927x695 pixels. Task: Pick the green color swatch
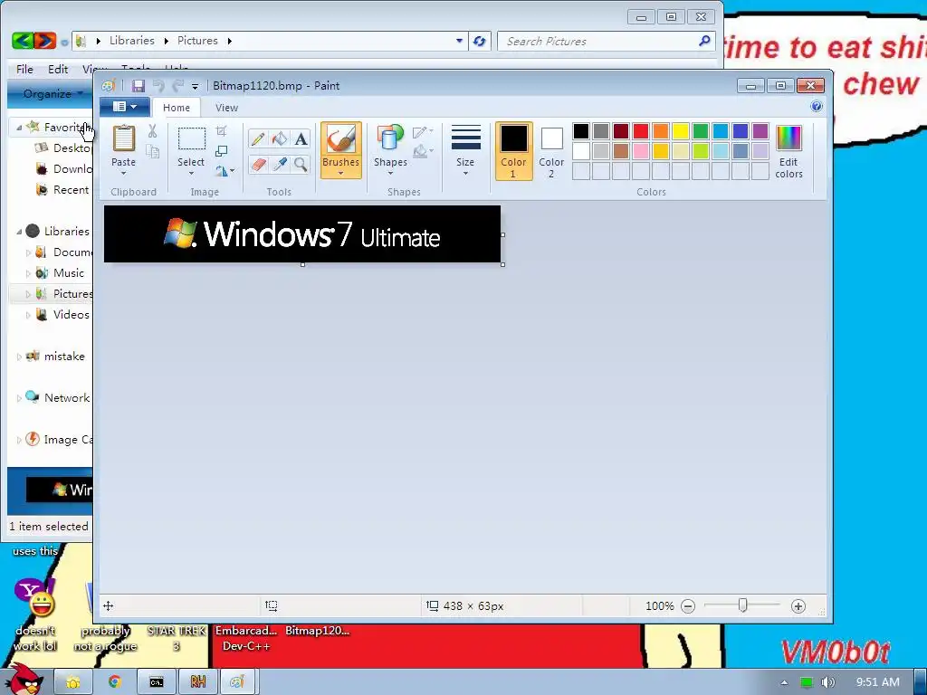click(x=701, y=131)
